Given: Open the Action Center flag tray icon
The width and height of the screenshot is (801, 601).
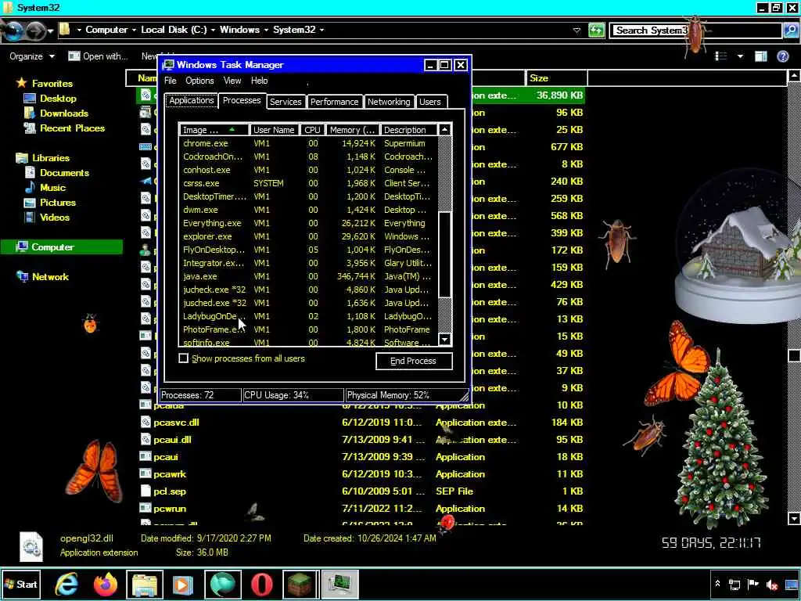Looking at the screenshot, I should [x=753, y=584].
